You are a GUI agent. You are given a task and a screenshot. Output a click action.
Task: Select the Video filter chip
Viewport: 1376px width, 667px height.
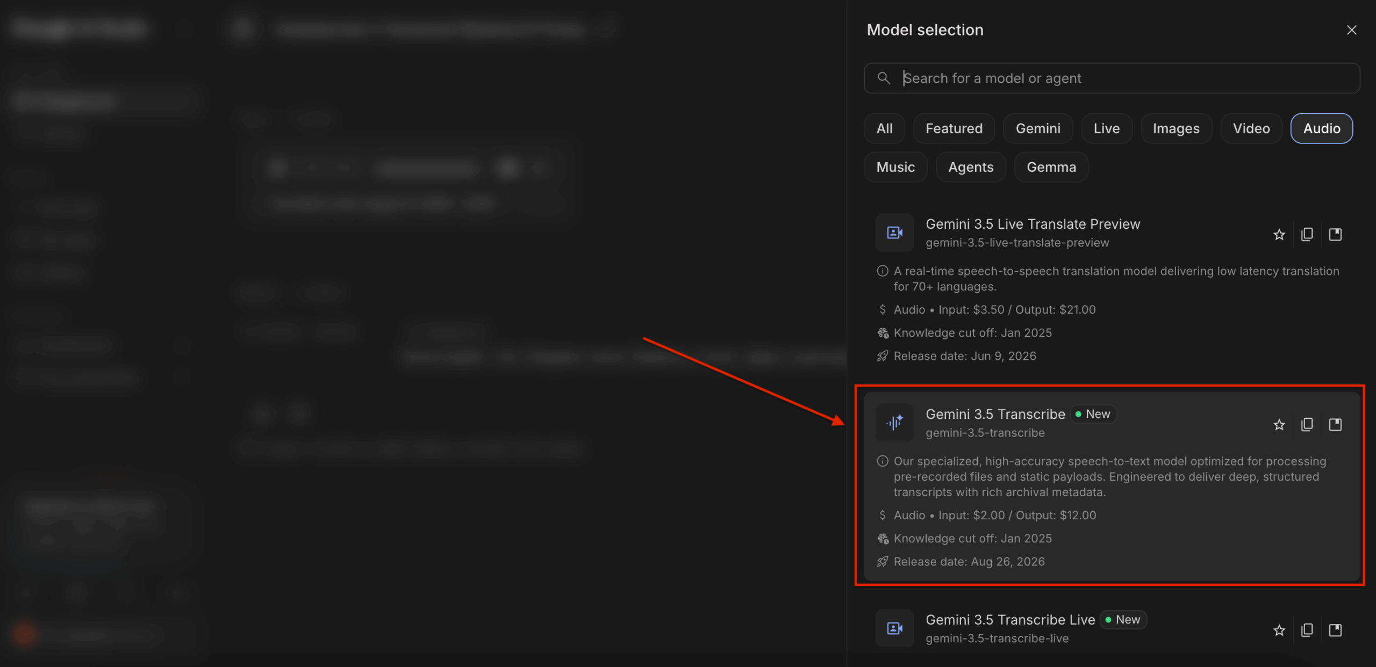(x=1251, y=128)
